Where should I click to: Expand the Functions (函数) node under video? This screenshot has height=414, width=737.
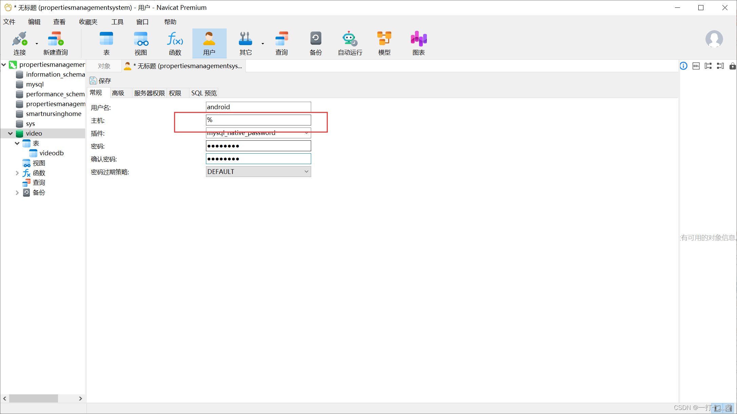click(x=17, y=173)
